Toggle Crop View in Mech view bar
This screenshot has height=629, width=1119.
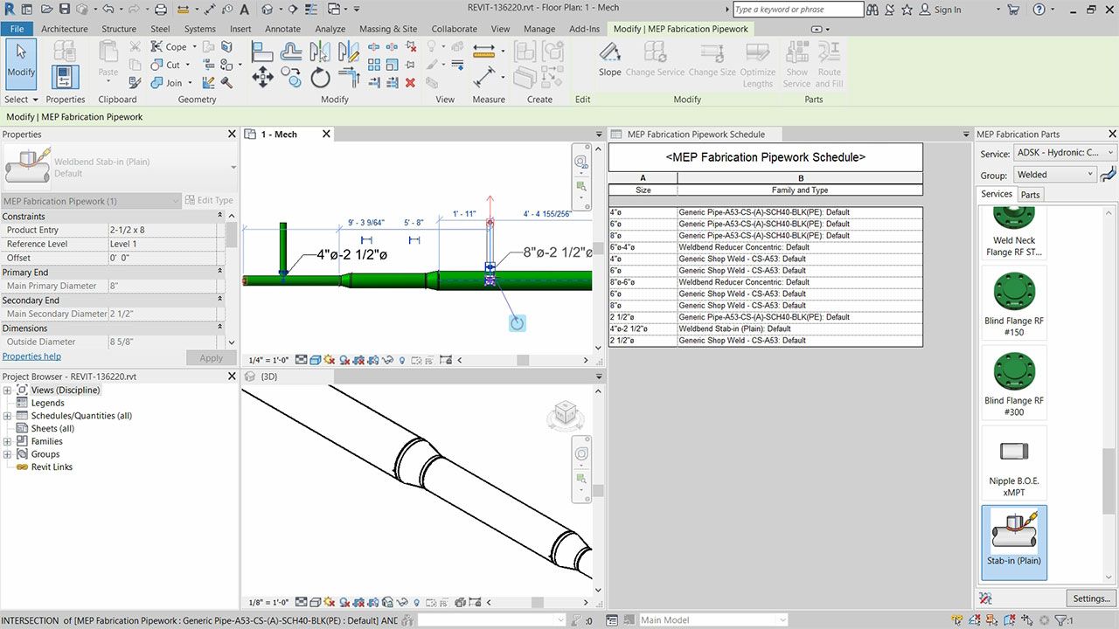(x=359, y=360)
